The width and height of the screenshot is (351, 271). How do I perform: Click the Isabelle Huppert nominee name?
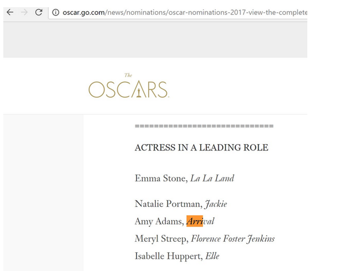click(167, 256)
